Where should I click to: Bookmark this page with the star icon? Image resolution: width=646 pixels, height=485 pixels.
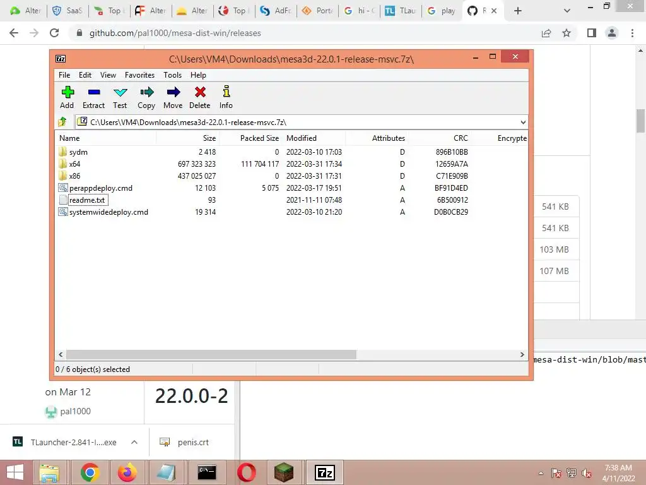point(567,33)
